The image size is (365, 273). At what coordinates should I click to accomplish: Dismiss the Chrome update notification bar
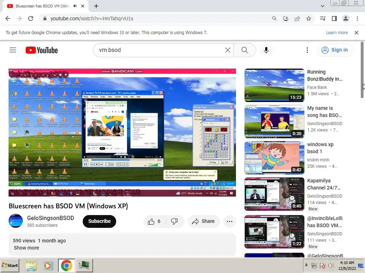point(356,33)
